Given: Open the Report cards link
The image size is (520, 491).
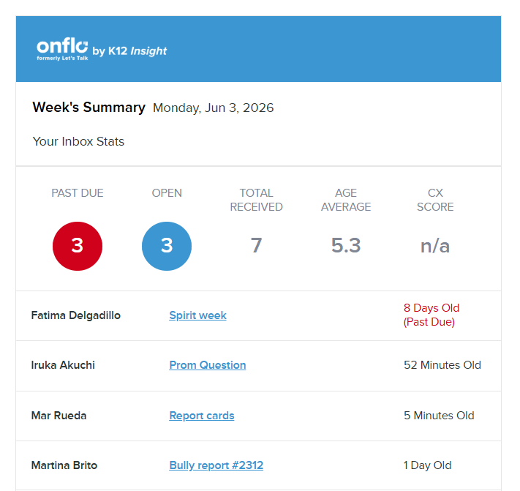Looking at the screenshot, I should (201, 416).
